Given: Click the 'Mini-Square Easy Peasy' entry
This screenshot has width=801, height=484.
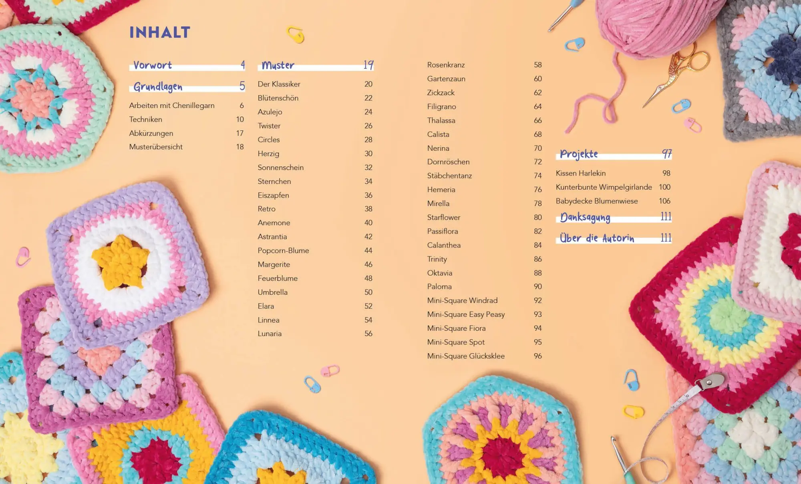Looking at the screenshot, I should click(x=466, y=314).
